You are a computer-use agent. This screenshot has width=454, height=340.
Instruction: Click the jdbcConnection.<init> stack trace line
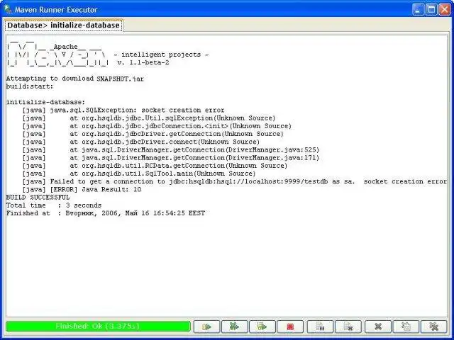click(x=157, y=126)
